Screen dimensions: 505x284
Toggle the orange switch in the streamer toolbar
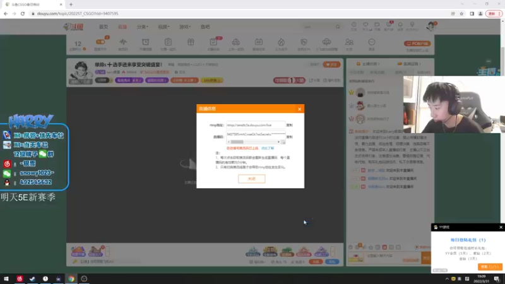point(100,42)
